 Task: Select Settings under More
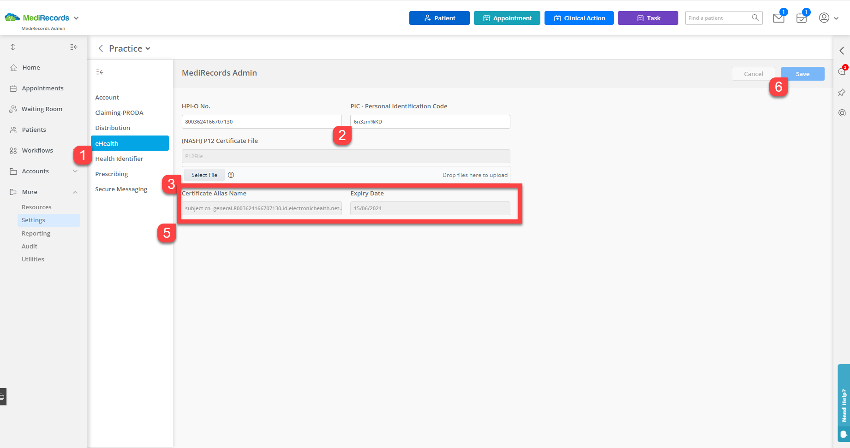49,220
